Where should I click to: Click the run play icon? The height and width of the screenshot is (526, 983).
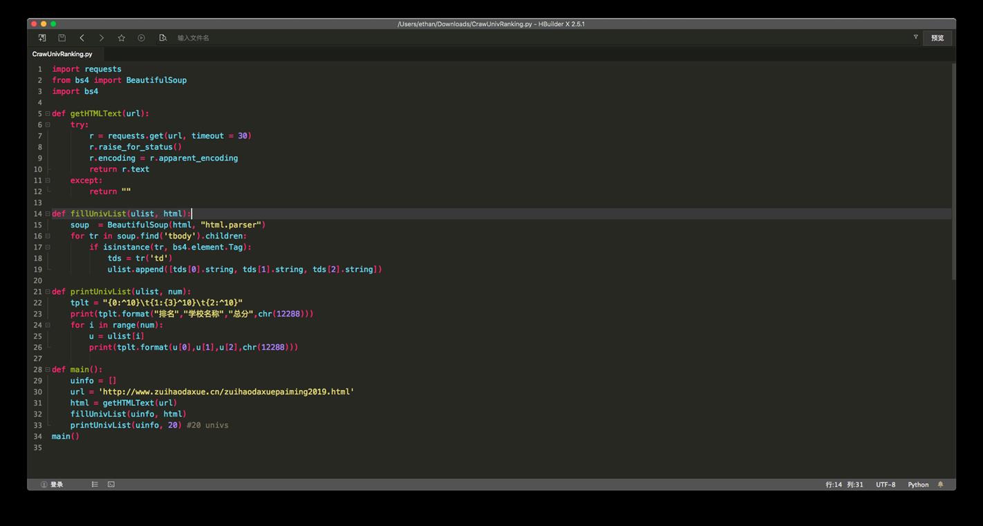[x=141, y=38]
